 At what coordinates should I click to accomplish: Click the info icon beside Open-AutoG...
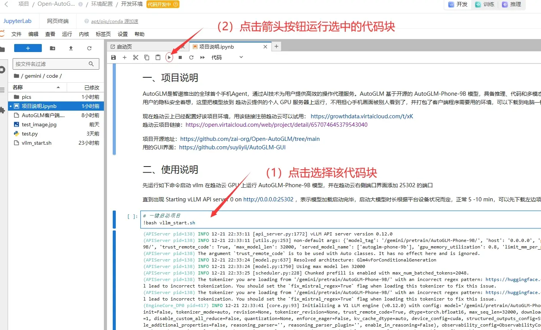pos(81,4)
